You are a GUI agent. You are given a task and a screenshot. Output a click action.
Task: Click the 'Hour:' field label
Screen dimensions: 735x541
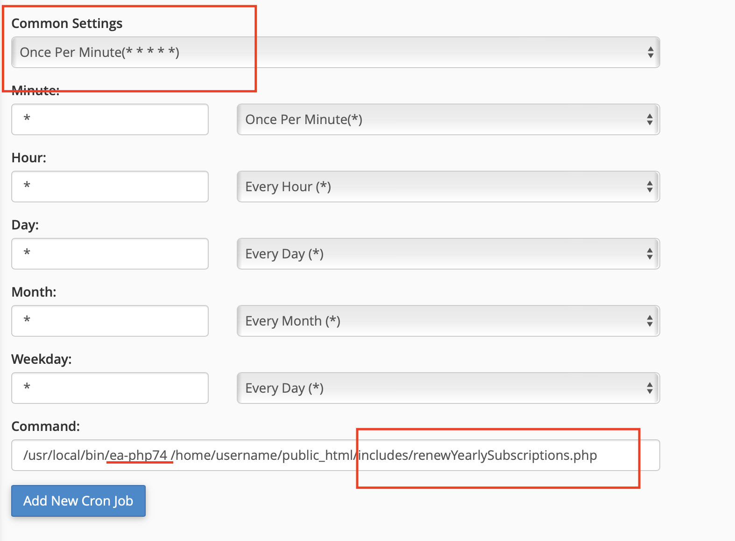click(x=29, y=158)
